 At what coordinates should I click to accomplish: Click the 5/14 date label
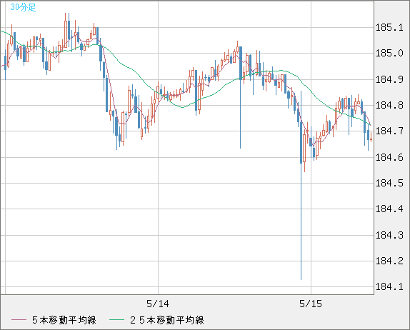[158, 304]
